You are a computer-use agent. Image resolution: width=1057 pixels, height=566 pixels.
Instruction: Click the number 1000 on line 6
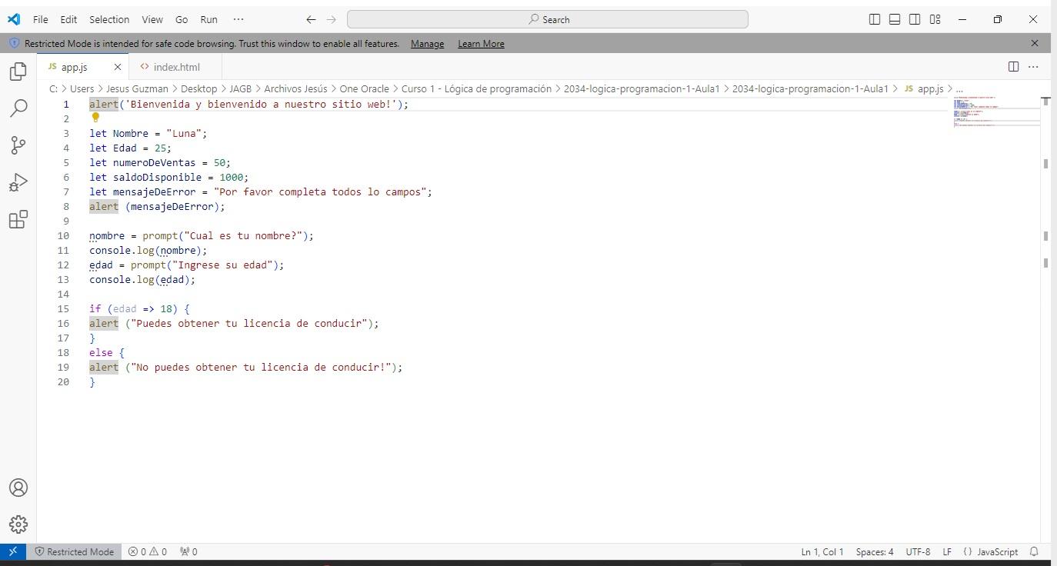click(x=231, y=178)
